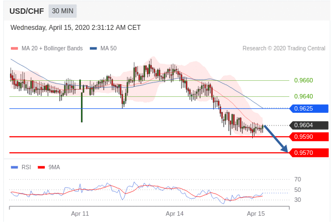Click the Apr 11 date axis label
The image size is (332, 224).
pyautogui.click(x=80, y=213)
